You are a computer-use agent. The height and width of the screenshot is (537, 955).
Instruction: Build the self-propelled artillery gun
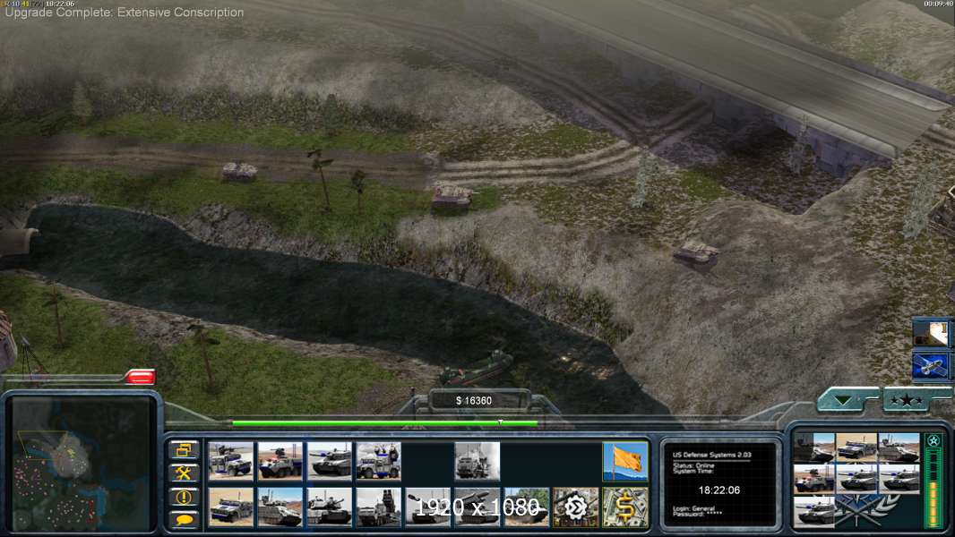[427, 507]
